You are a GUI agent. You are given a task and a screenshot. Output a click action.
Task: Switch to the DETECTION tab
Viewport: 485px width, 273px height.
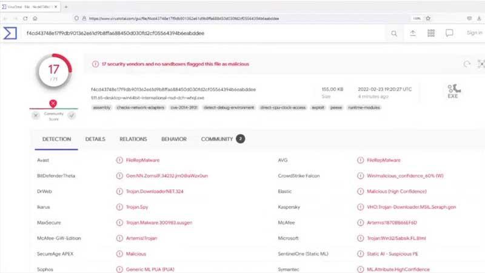point(56,140)
